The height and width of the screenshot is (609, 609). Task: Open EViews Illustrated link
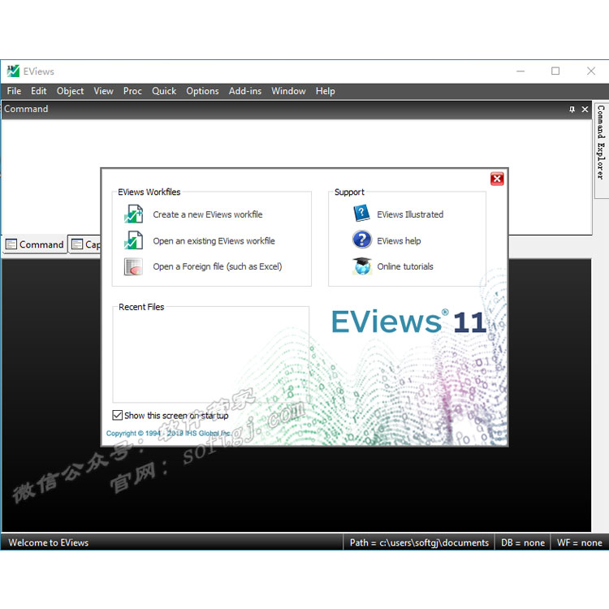[410, 214]
